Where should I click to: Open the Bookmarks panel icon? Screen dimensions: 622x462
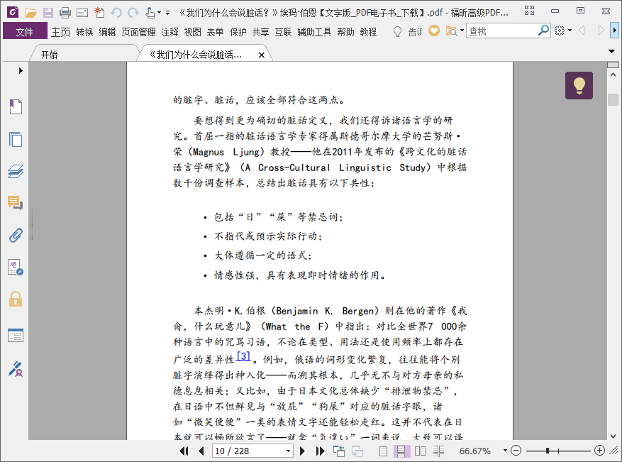(x=16, y=106)
